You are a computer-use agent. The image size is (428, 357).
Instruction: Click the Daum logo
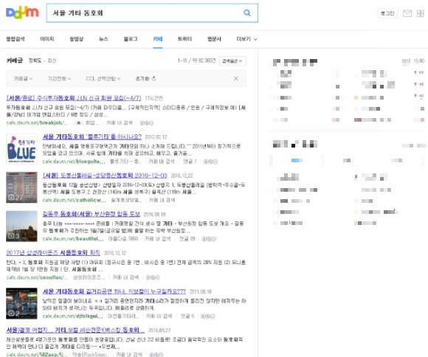click(x=22, y=13)
